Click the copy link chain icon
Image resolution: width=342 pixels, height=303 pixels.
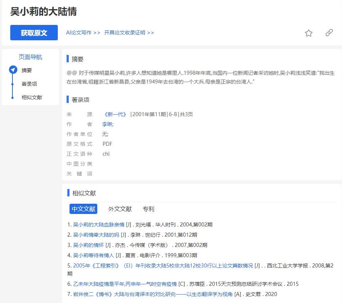click(329, 33)
